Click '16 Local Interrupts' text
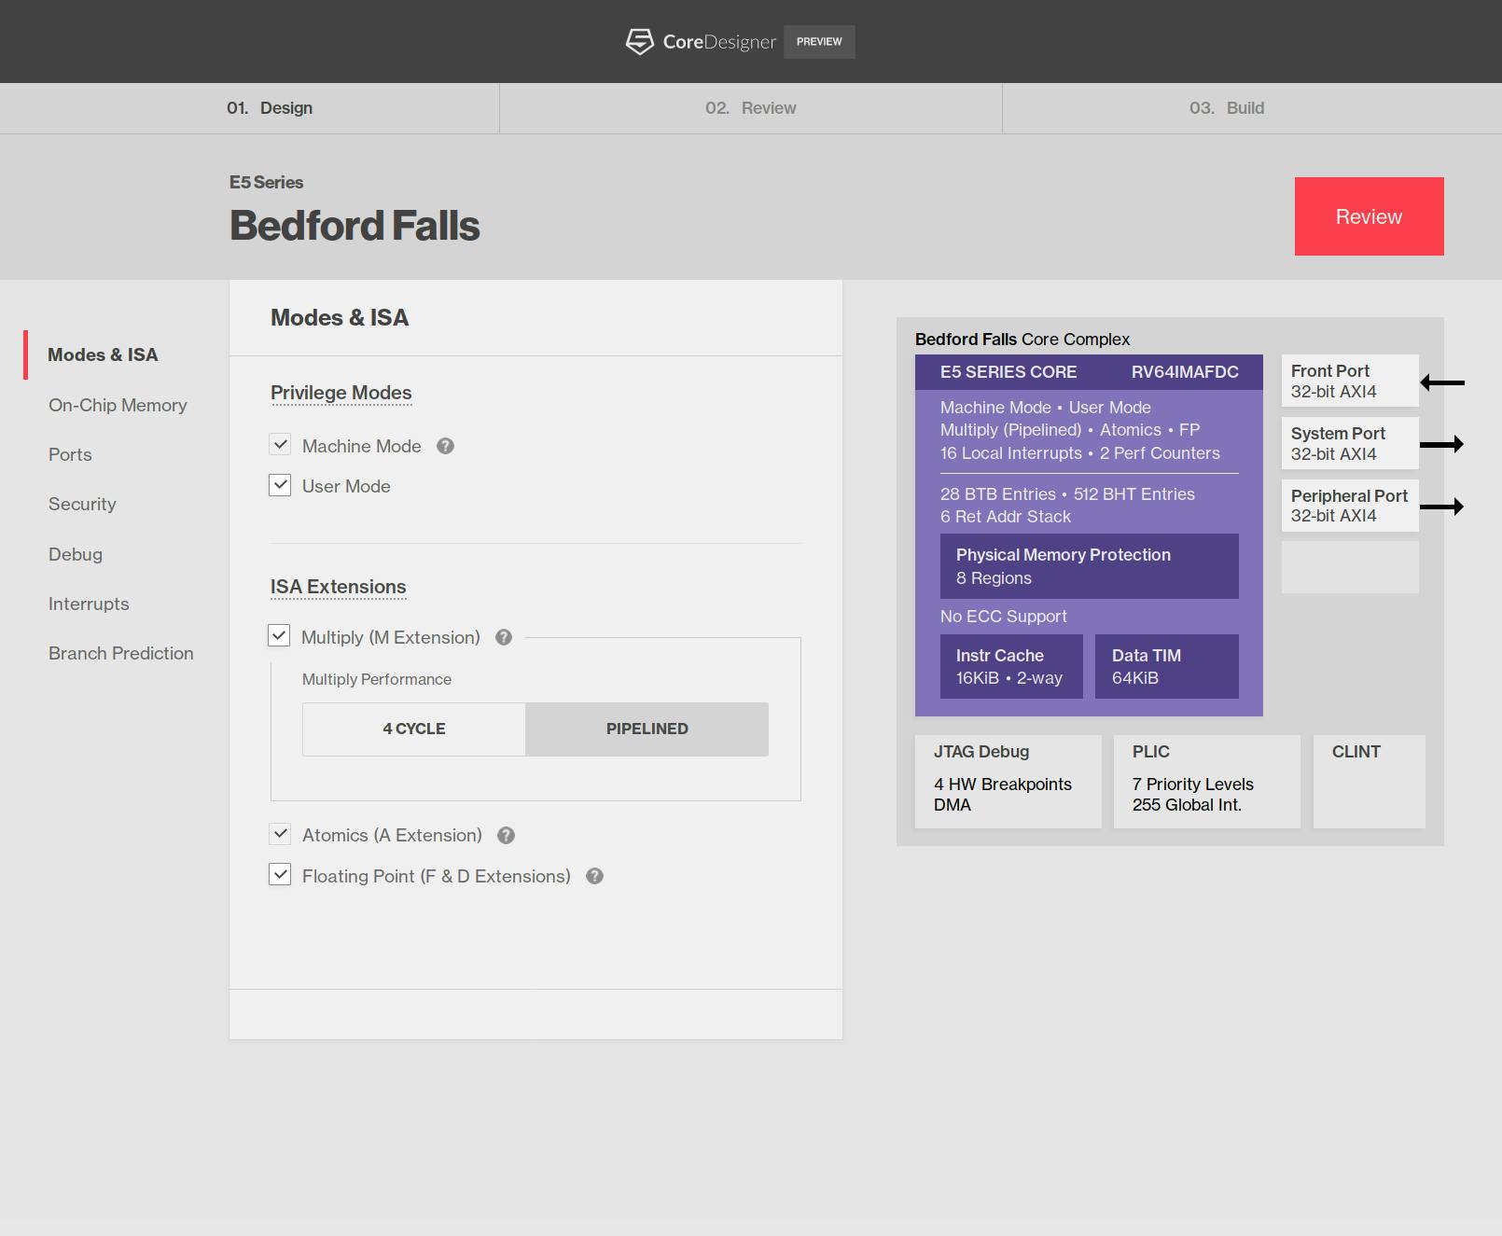 coord(1011,453)
